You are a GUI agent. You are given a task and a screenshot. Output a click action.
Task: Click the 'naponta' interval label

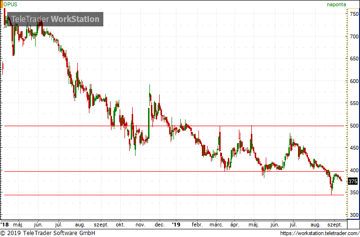coord(336,5)
